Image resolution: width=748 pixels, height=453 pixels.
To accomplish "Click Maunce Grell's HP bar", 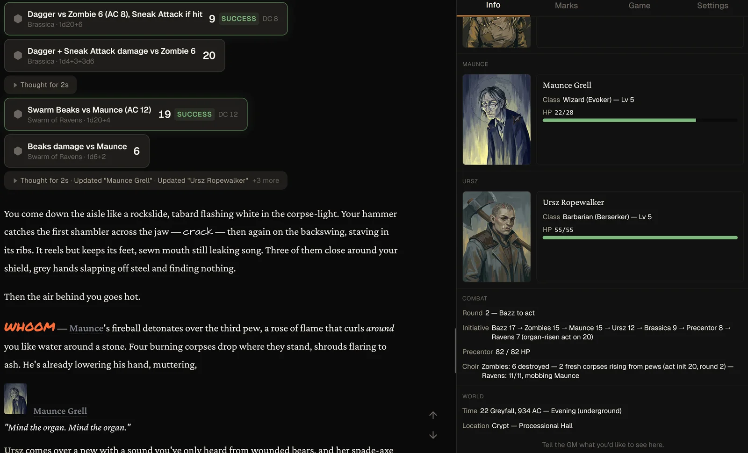I will point(640,121).
